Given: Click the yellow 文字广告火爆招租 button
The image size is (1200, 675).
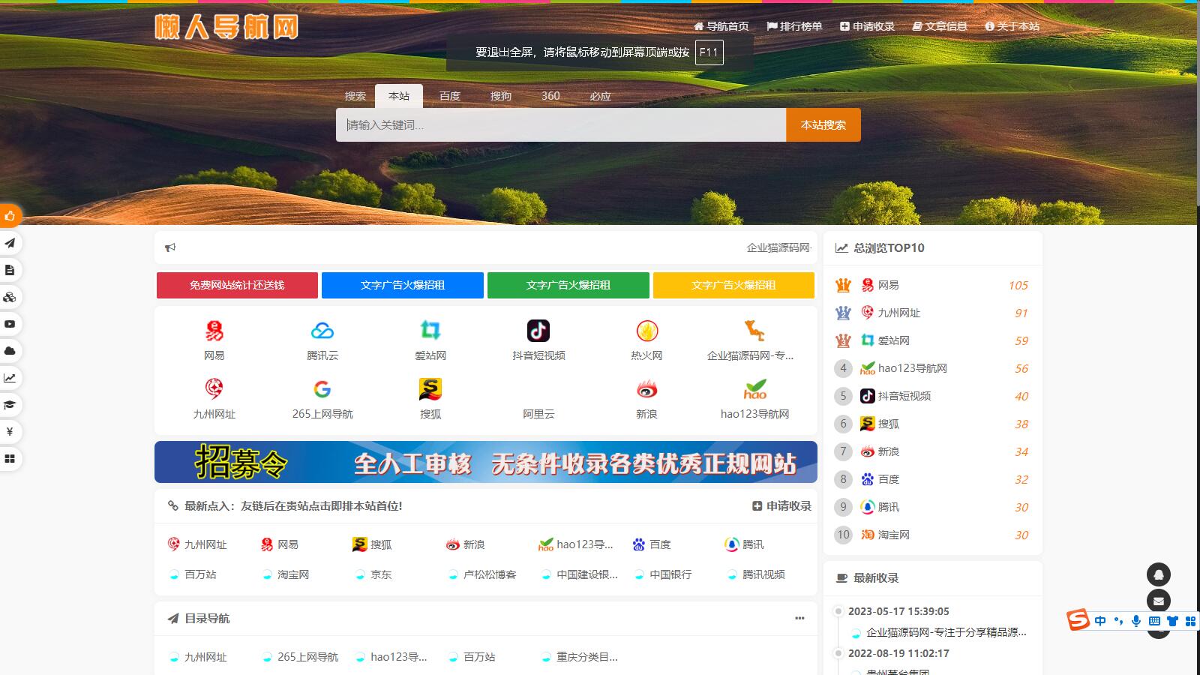Looking at the screenshot, I should [x=733, y=285].
